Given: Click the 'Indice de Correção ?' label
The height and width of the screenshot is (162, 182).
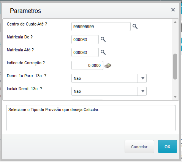Looking at the screenshot, I should tap(26, 63).
